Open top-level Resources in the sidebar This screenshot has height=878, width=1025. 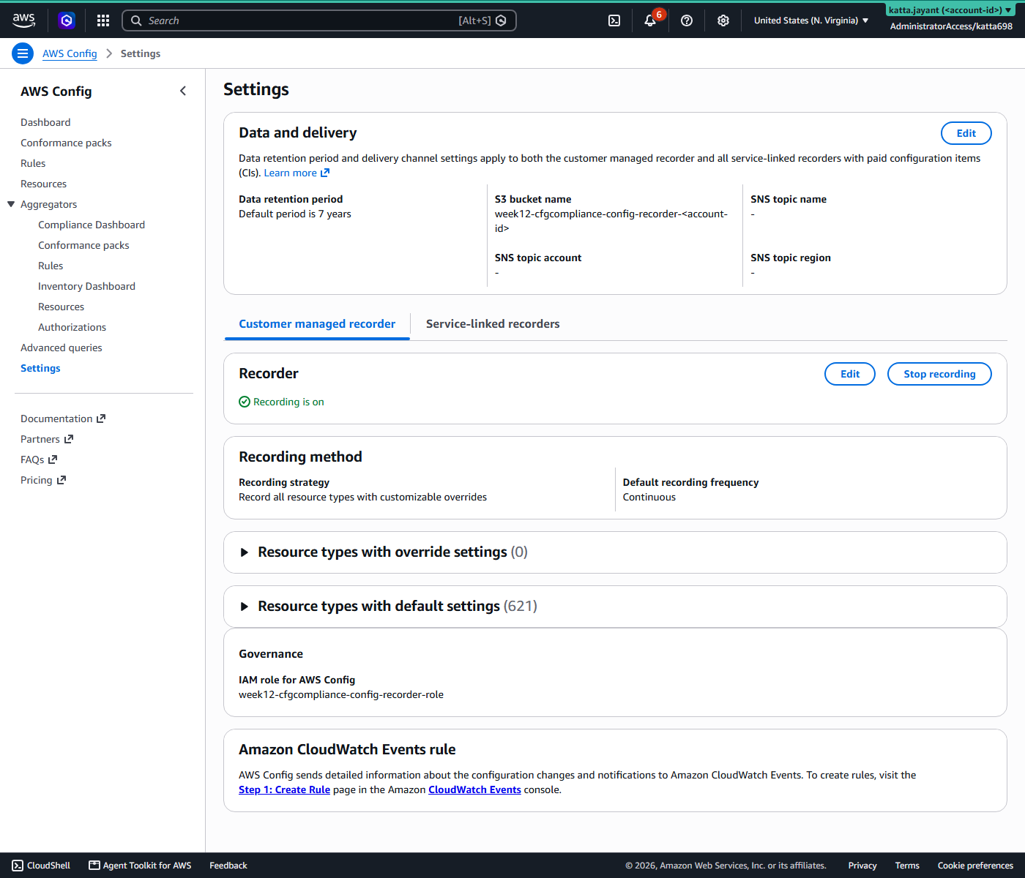[43, 184]
